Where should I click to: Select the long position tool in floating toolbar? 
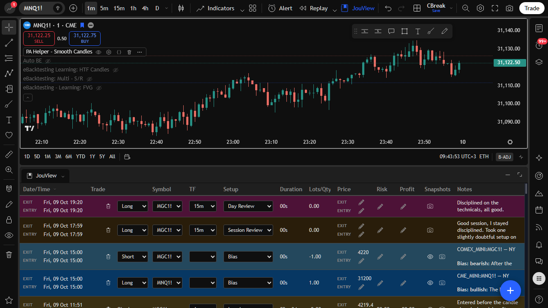[x=365, y=31]
